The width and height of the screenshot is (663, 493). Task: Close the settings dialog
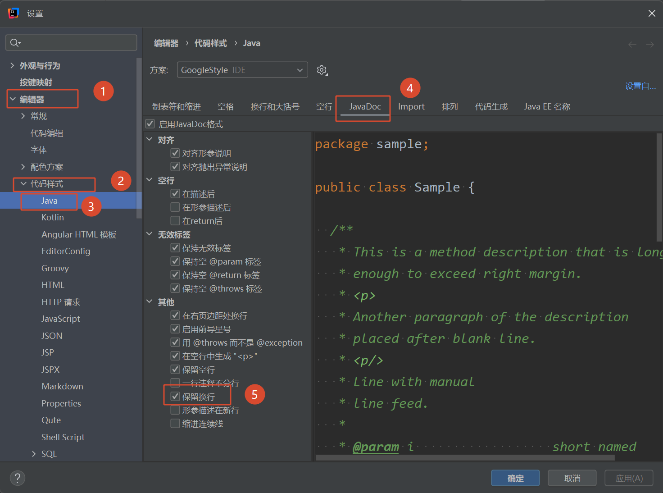(x=652, y=14)
